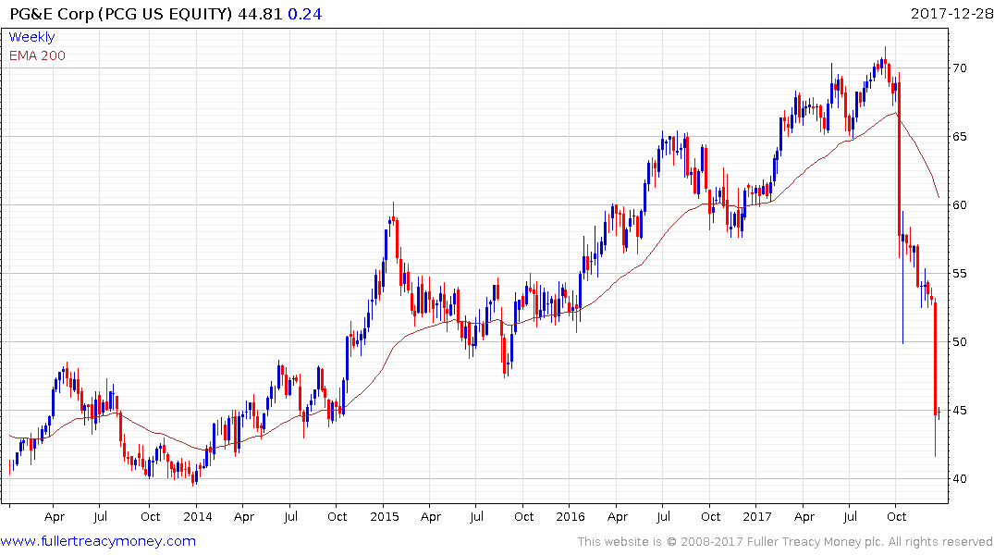Select the '2015' x-axis label
994x555 pixels.
pyautogui.click(x=384, y=516)
